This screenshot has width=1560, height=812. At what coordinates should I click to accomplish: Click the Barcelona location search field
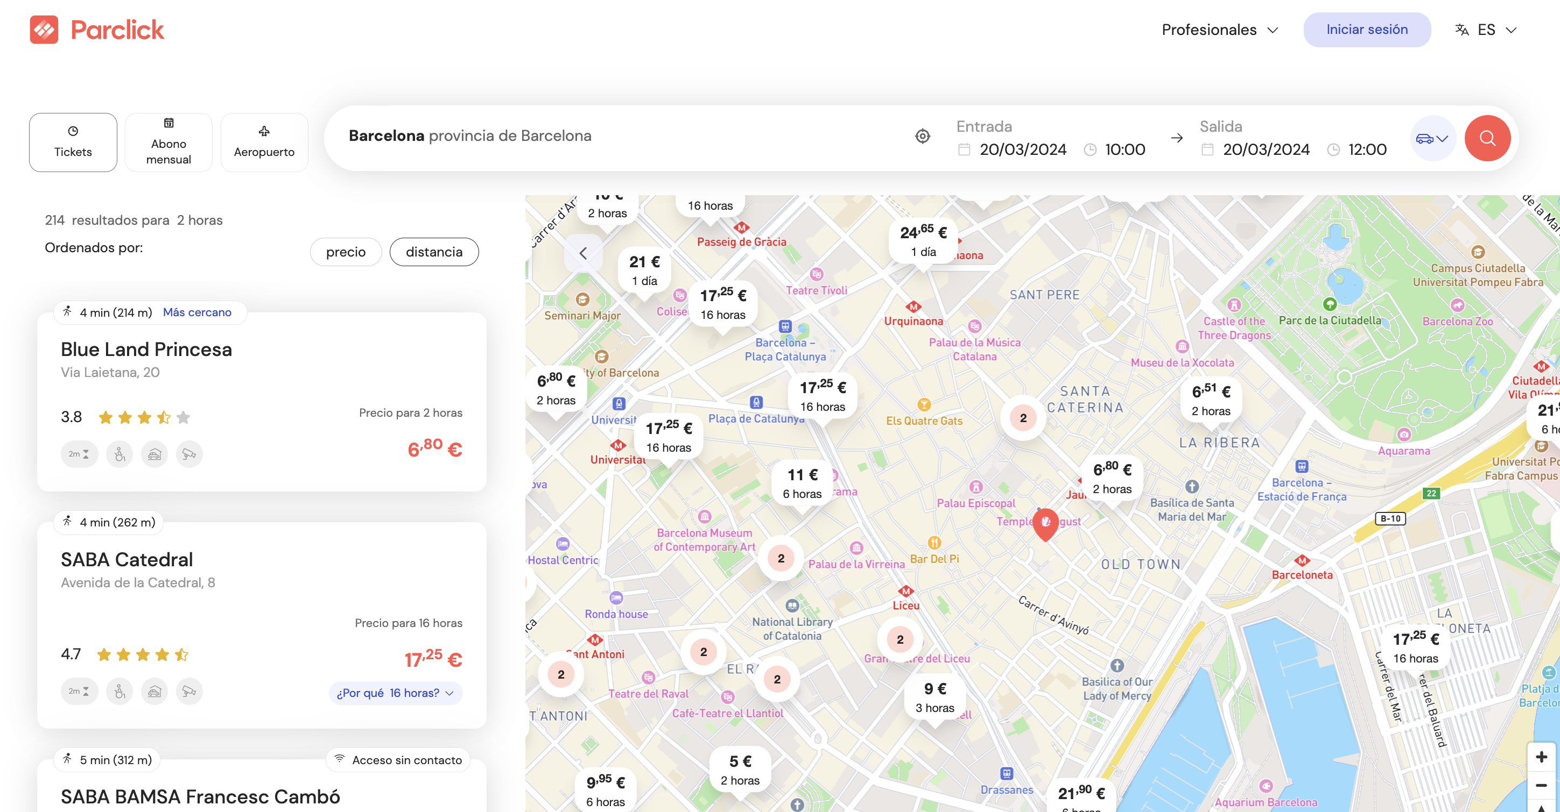606,136
